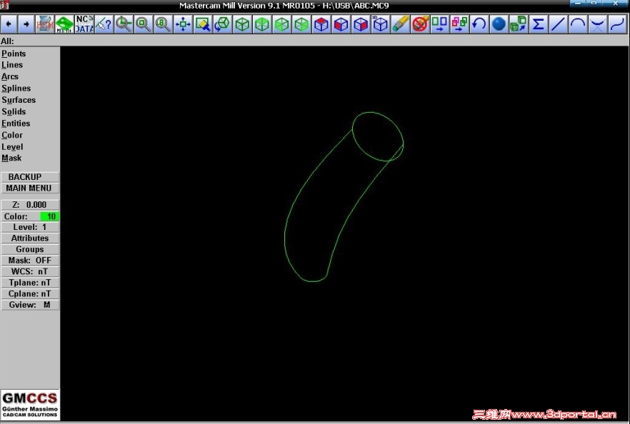
Task: Click the Sigma summation icon
Action: pos(538,24)
